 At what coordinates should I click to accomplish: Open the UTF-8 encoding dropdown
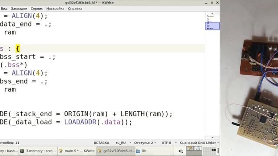click(169, 143)
